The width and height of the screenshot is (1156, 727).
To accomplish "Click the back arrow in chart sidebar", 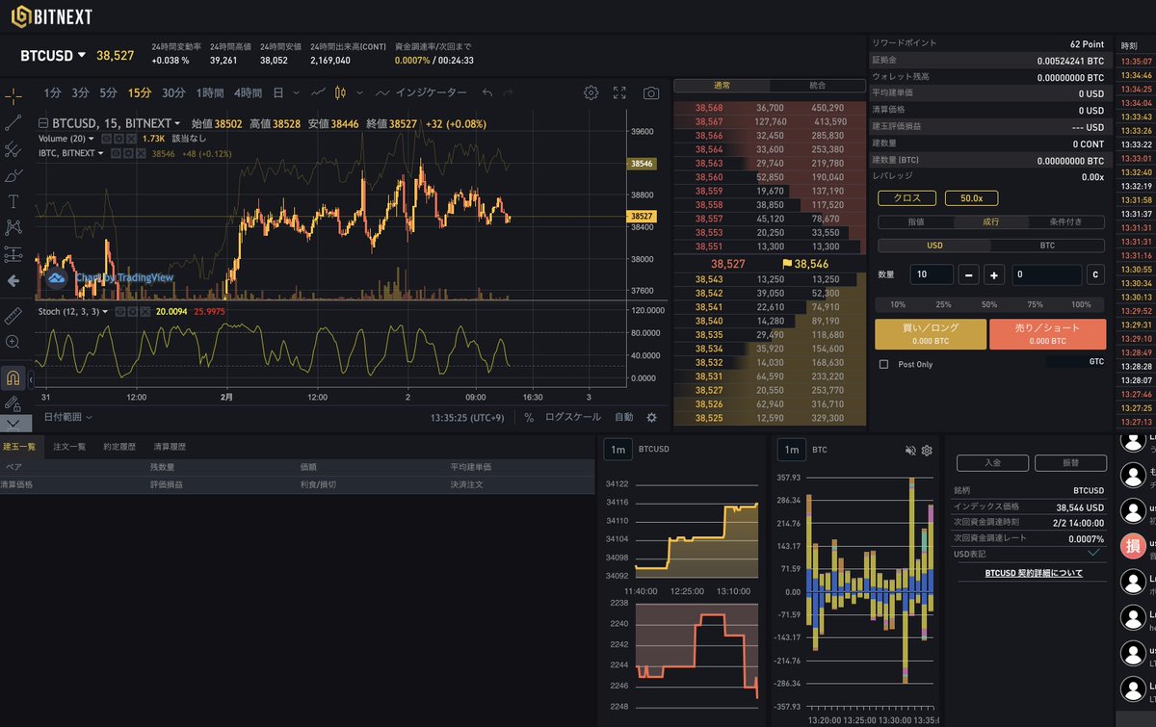I will pyautogui.click(x=13, y=281).
